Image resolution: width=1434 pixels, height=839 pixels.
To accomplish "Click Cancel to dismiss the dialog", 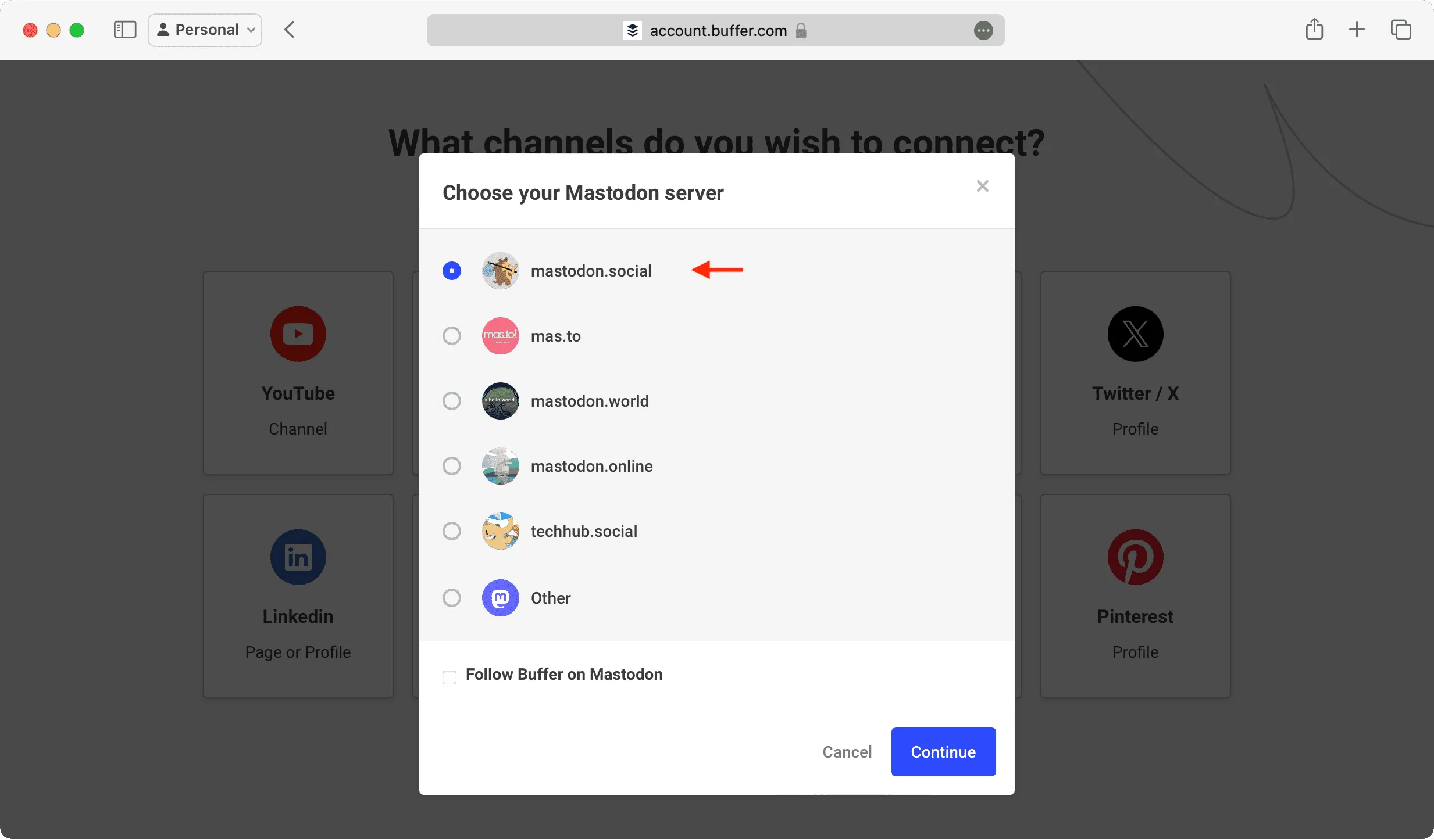I will pos(846,751).
